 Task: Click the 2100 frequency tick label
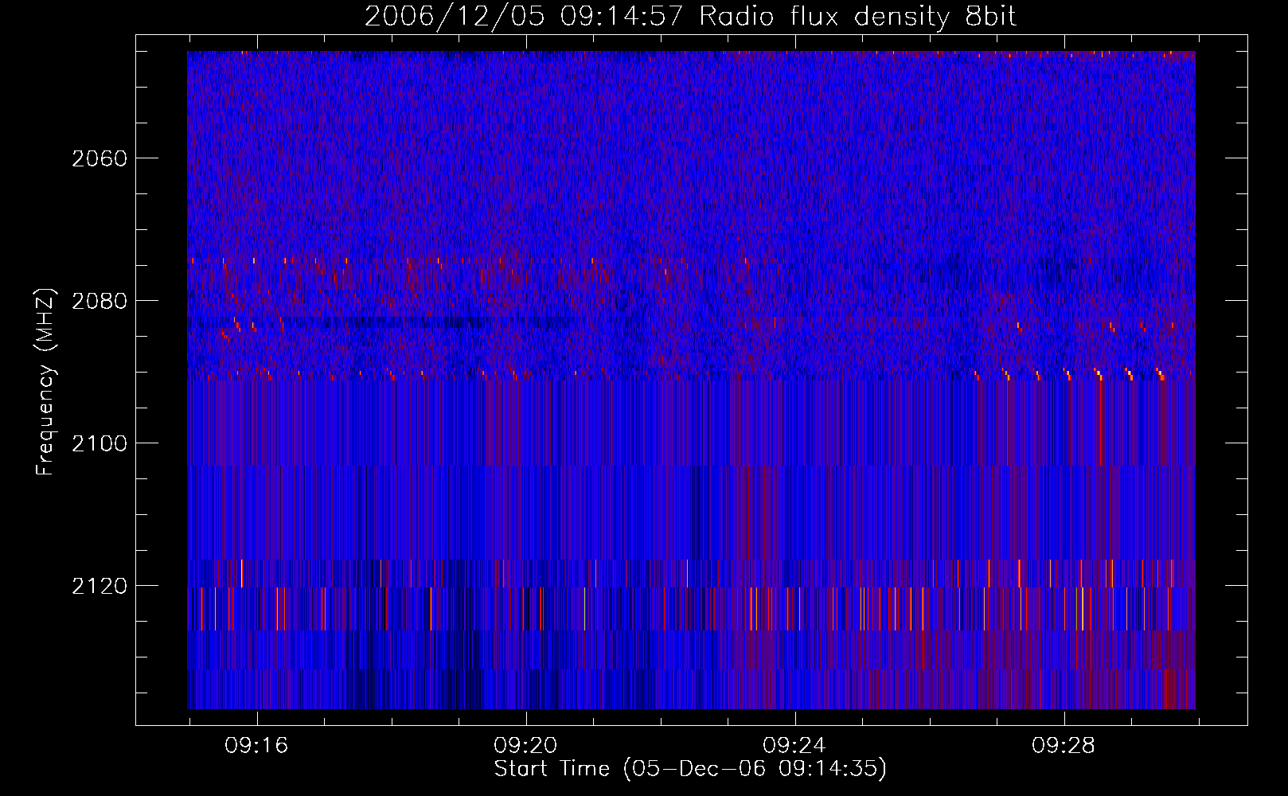point(100,443)
